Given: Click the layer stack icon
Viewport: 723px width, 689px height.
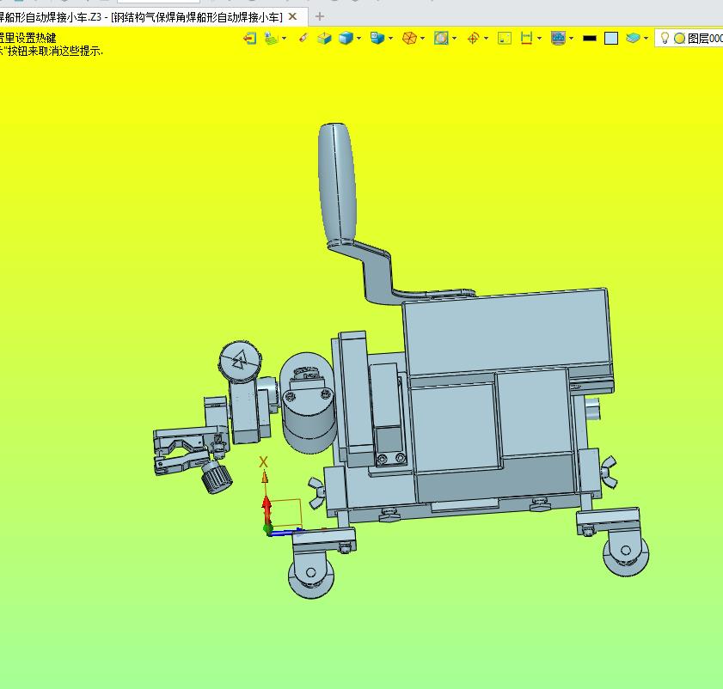Looking at the screenshot, I should coord(633,39).
